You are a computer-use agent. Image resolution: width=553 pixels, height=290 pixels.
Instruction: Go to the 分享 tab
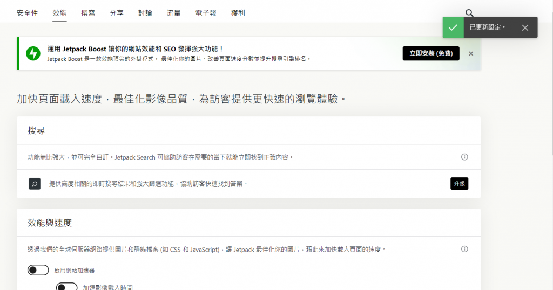click(x=117, y=13)
